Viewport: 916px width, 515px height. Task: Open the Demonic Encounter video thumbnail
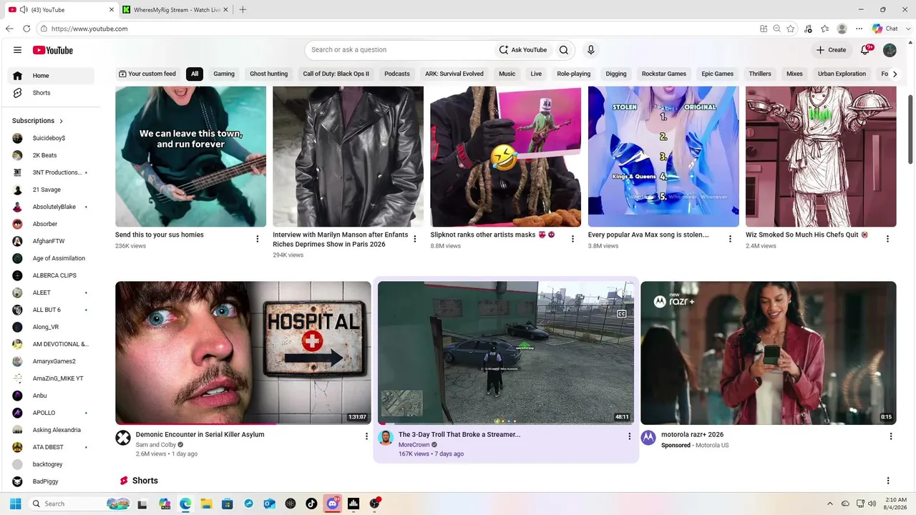click(x=243, y=353)
